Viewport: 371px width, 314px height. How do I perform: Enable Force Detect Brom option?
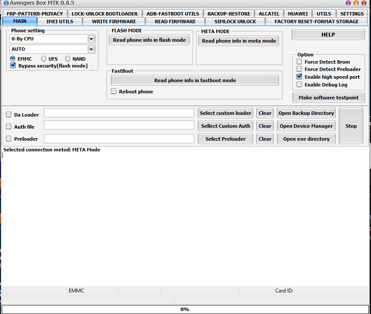(299, 62)
